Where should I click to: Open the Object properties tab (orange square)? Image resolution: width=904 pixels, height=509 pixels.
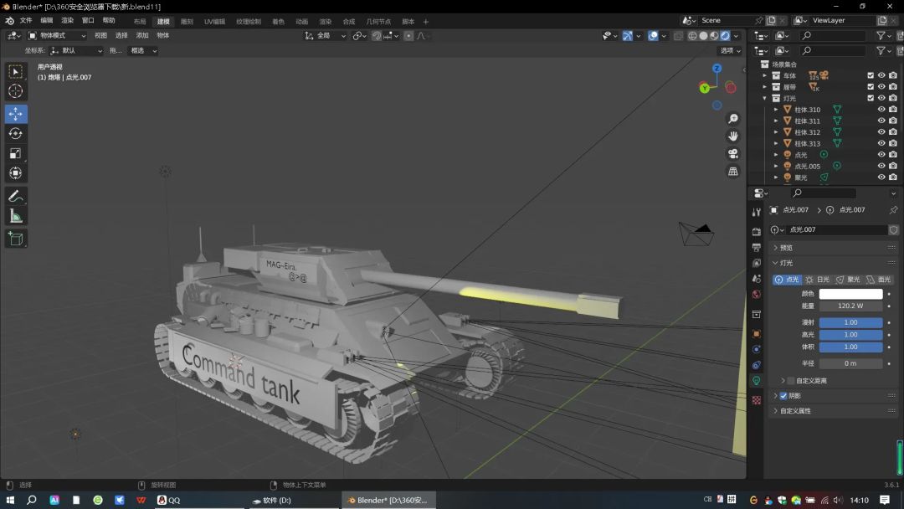coord(757,334)
